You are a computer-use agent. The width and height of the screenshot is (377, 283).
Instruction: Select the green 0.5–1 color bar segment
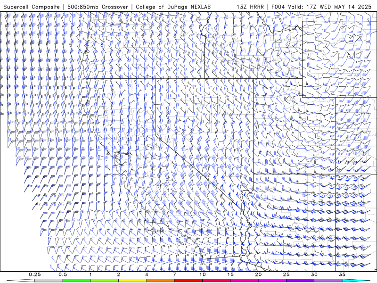77,281
